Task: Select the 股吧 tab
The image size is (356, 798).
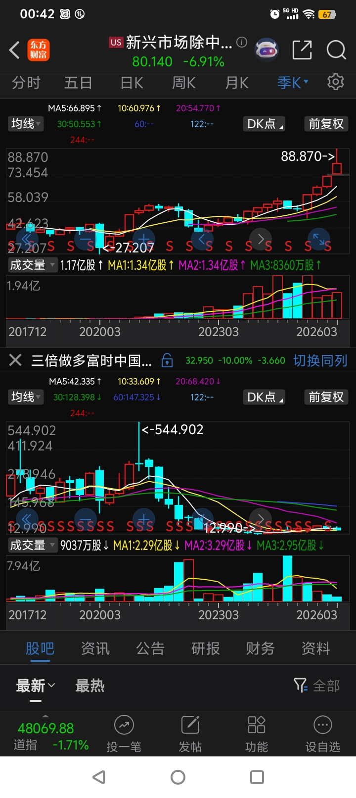Action: (x=40, y=648)
